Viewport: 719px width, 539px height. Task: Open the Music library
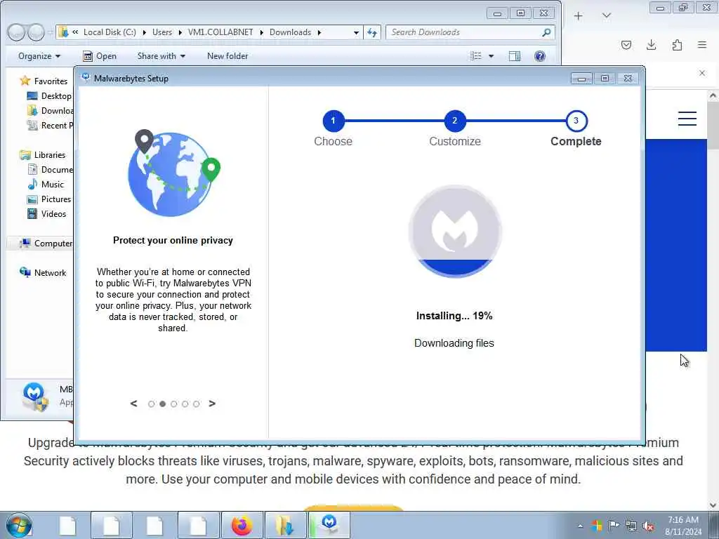(46, 185)
